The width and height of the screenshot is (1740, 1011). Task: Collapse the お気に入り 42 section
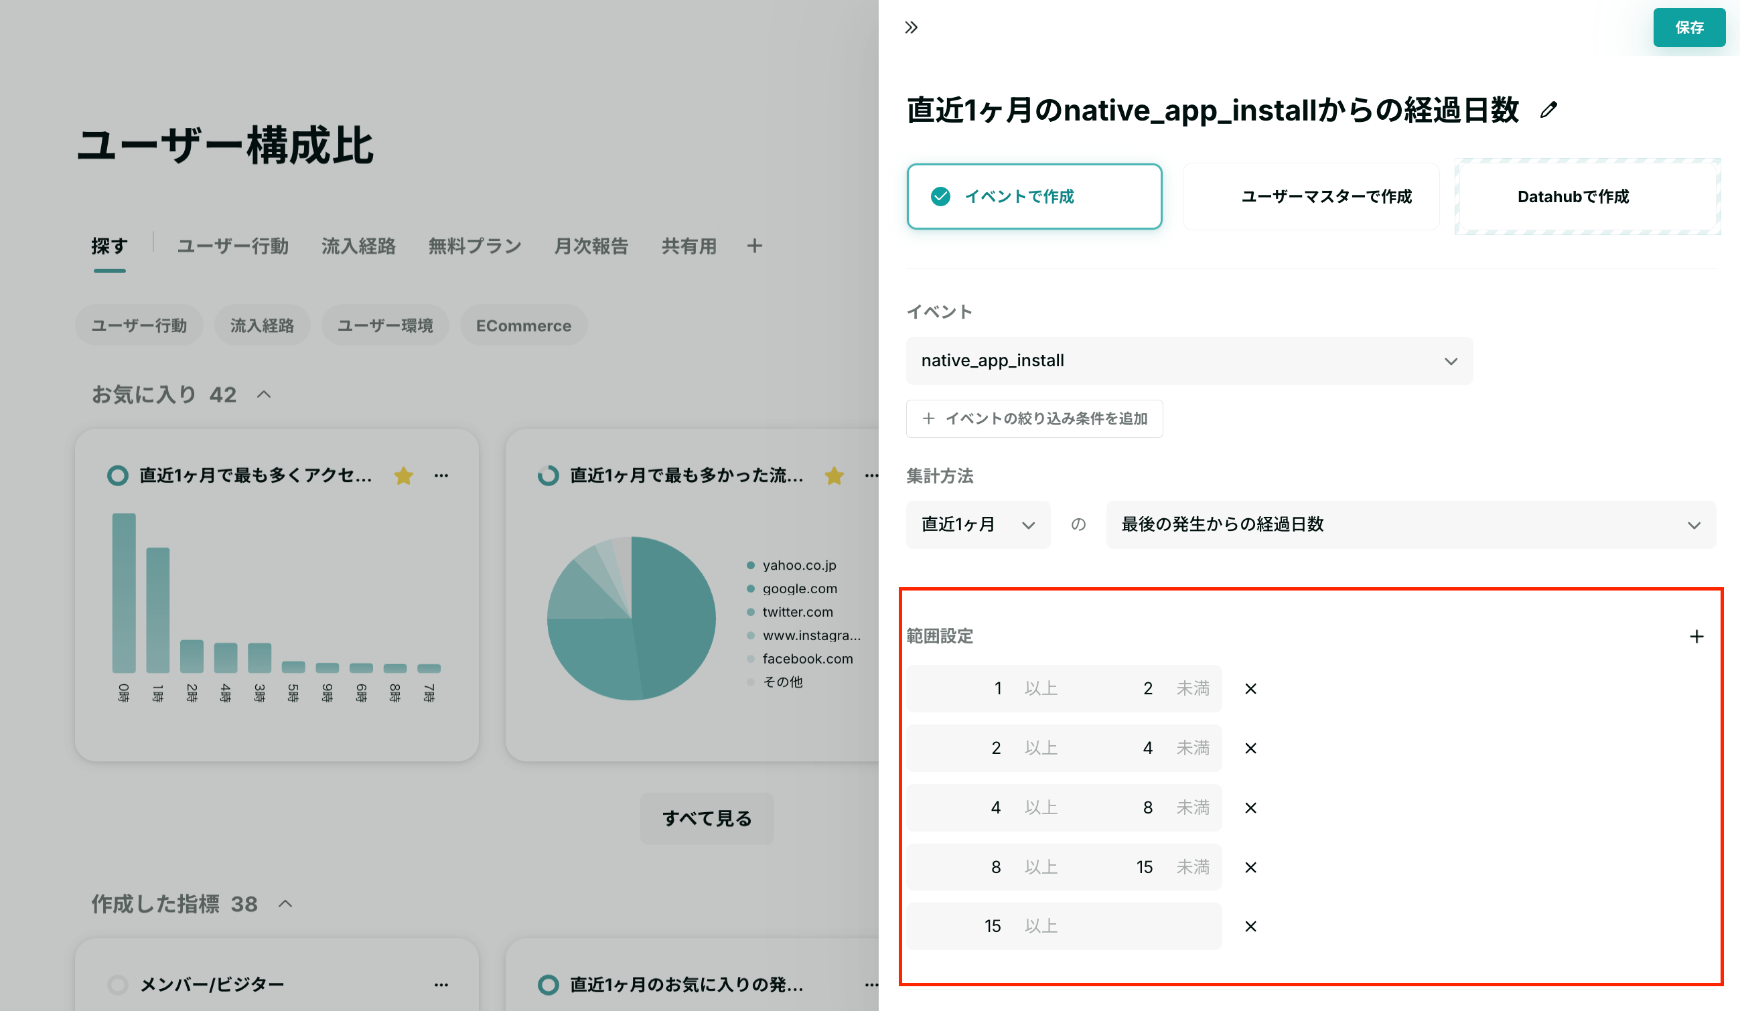tap(264, 395)
